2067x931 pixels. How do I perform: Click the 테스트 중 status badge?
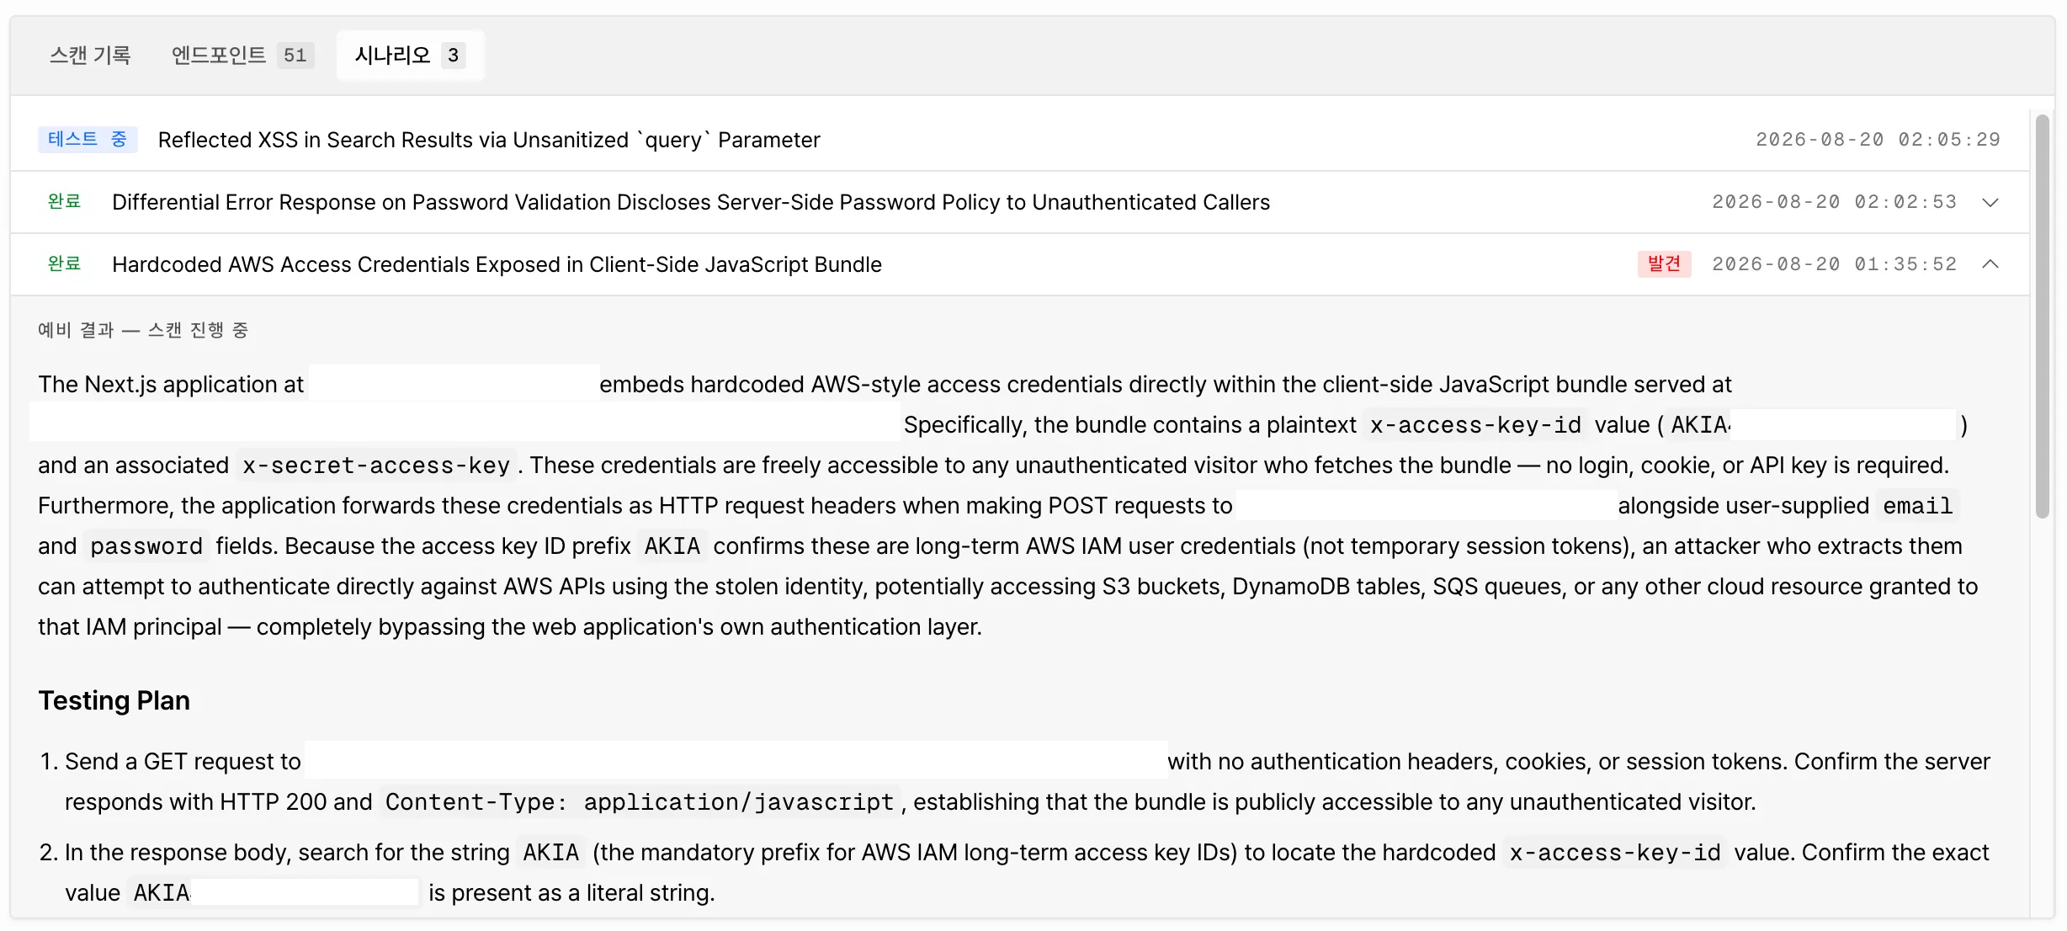(x=88, y=140)
